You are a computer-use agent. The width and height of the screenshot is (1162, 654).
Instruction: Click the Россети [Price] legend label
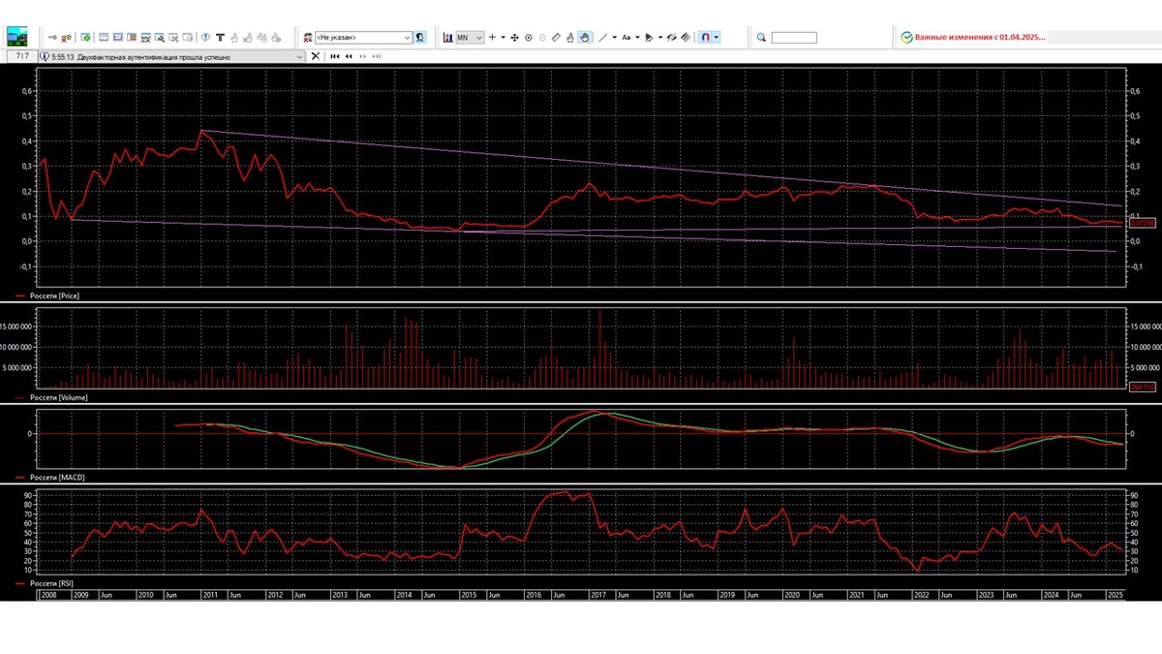click(x=56, y=296)
